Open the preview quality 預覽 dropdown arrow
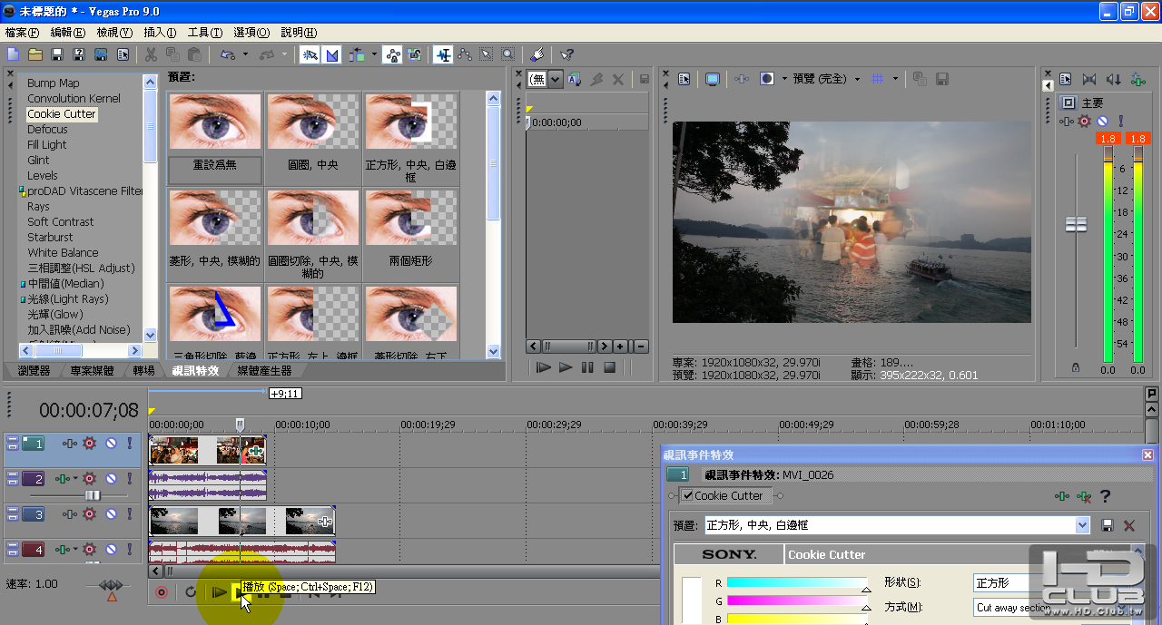Viewport: 1162px width, 625px height. click(857, 79)
